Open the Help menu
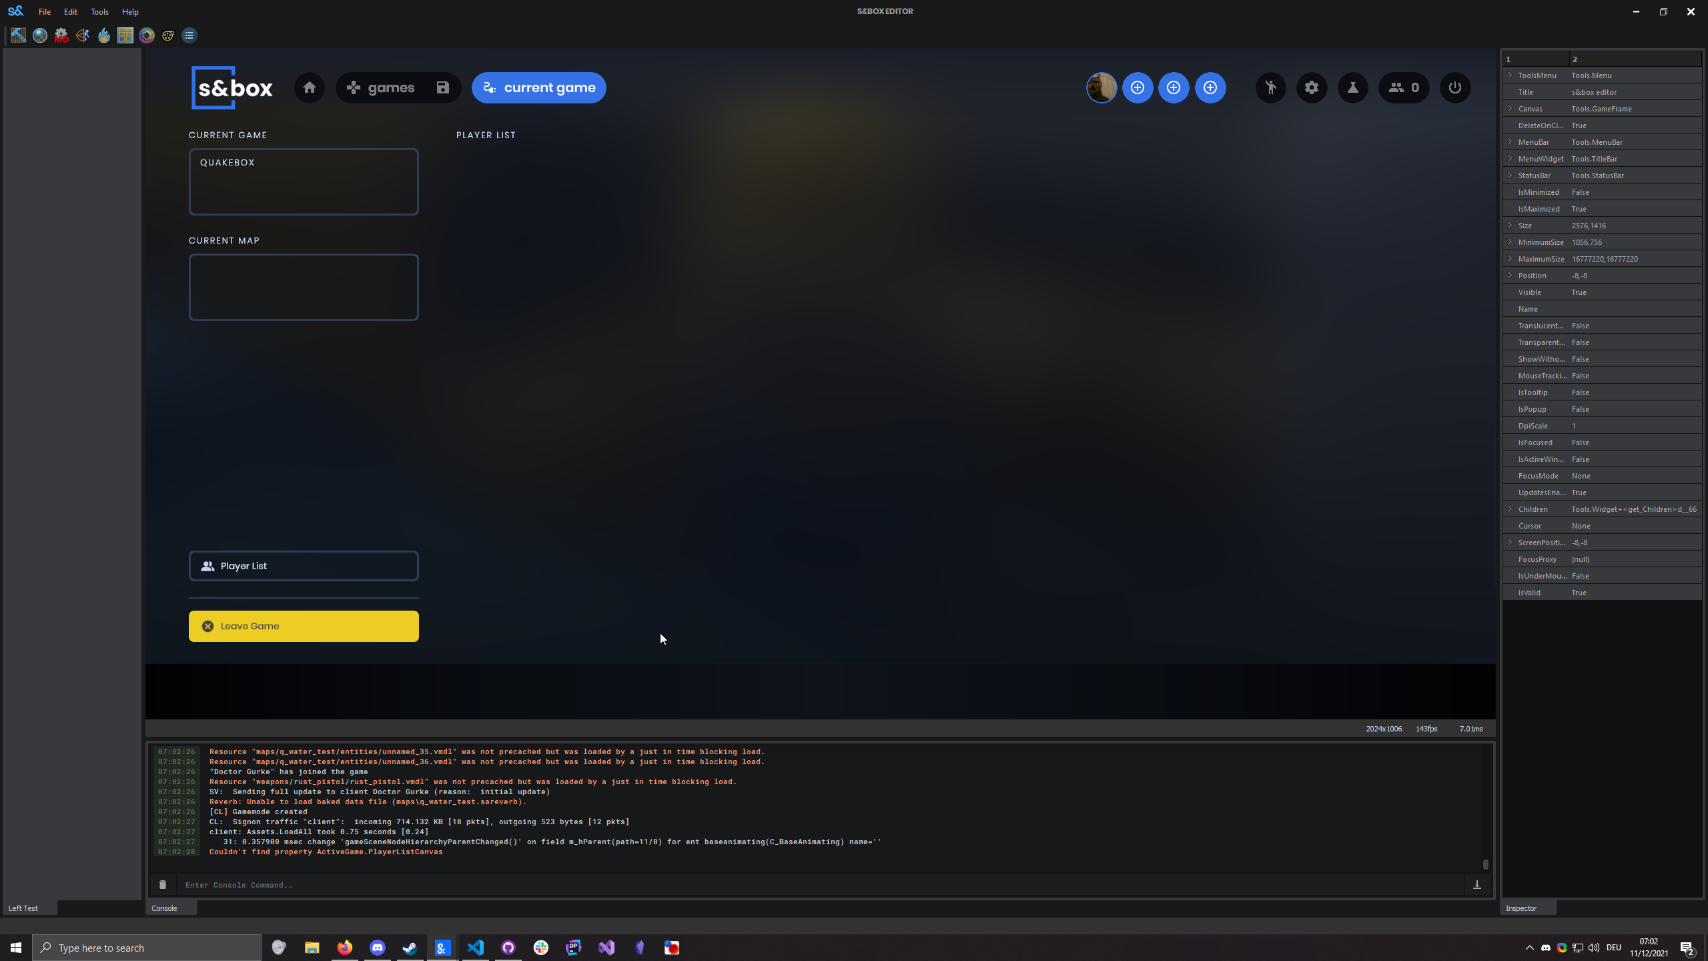The width and height of the screenshot is (1708, 961). (130, 12)
